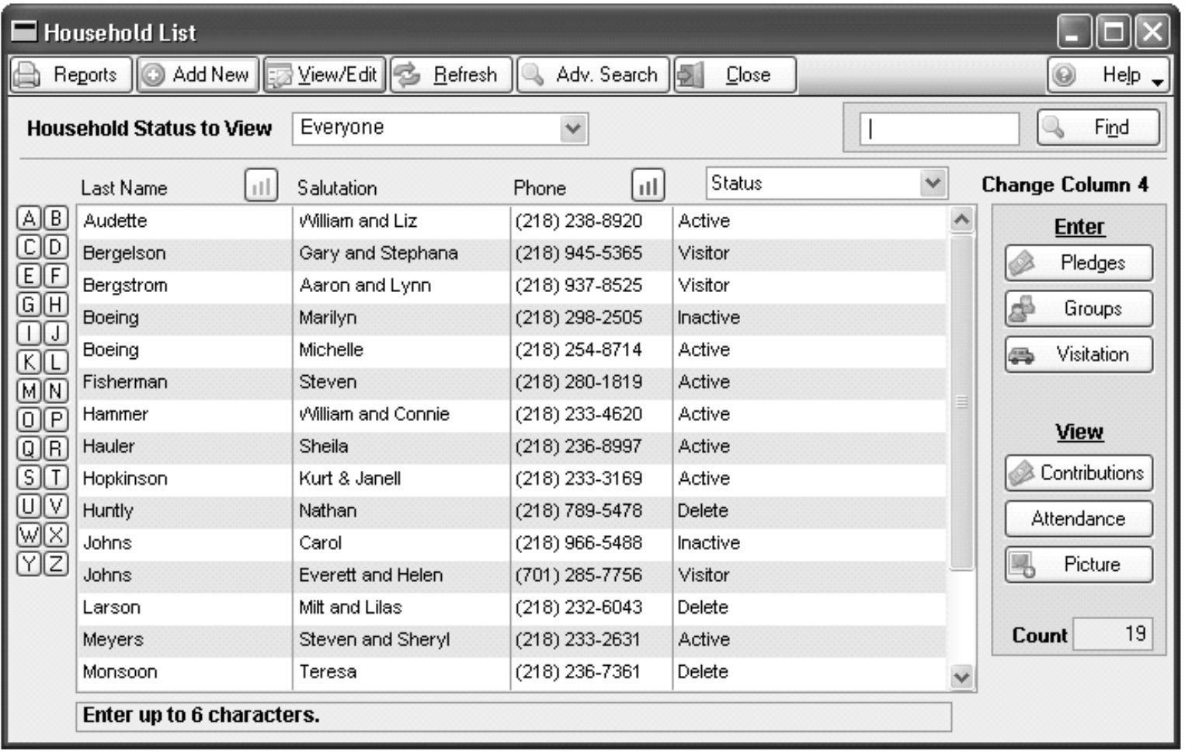This screenshot has width=1185, height=752.
Task: Open the Help menu dropdown
Action: 1157,80
